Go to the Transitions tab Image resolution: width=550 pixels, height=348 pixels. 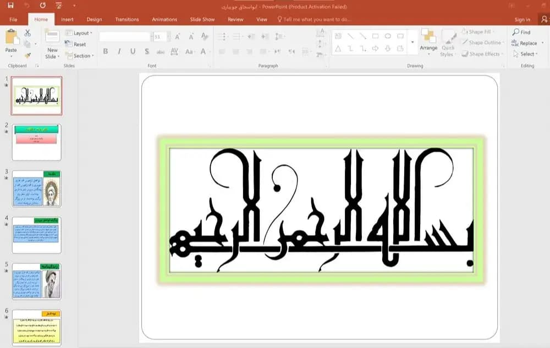click(127, 20)
